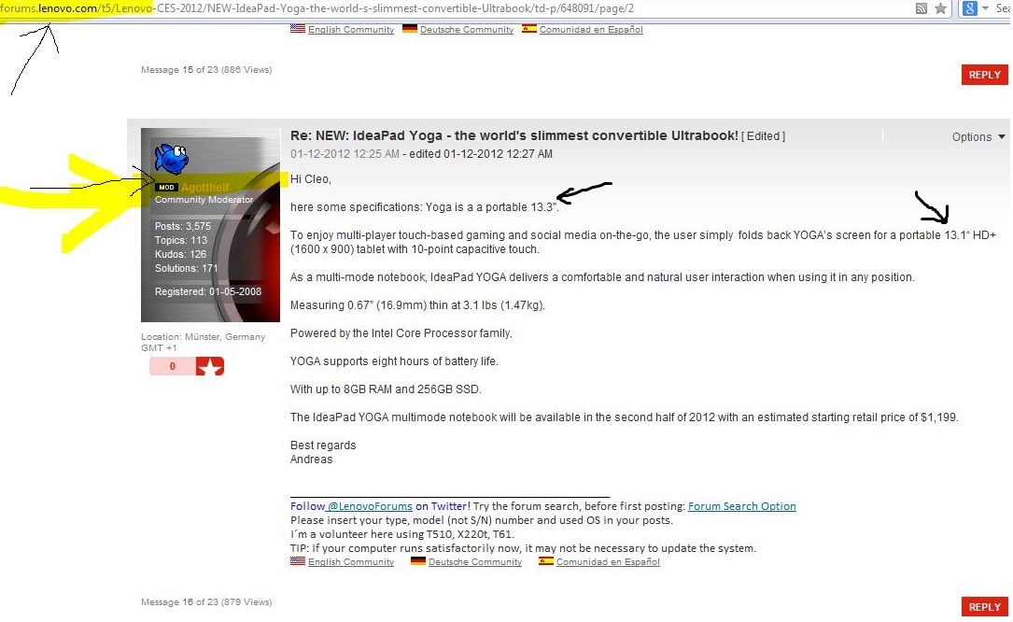Click Topics: 113 stat line
This screenshot has width=1013, height=622.
coord(181,241)
